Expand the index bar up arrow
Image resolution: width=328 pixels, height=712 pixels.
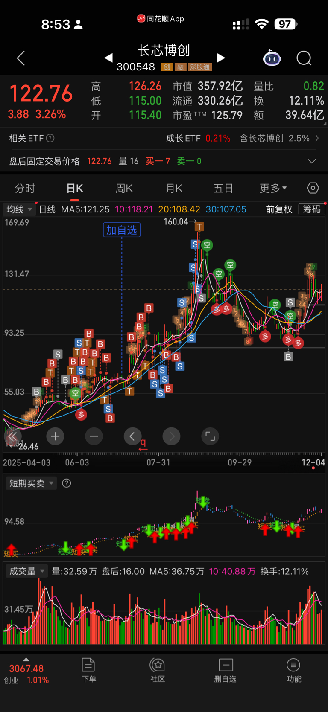point(26,659)
